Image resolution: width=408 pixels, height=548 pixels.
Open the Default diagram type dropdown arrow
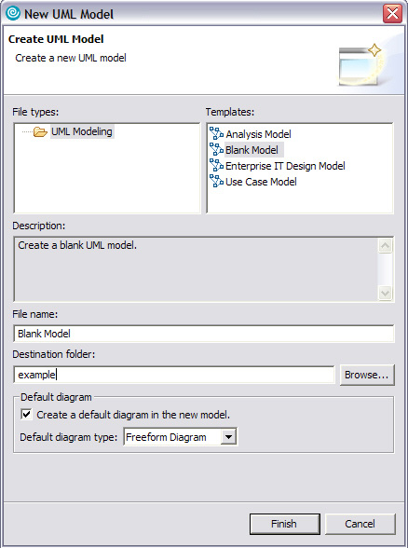point(228,437)
